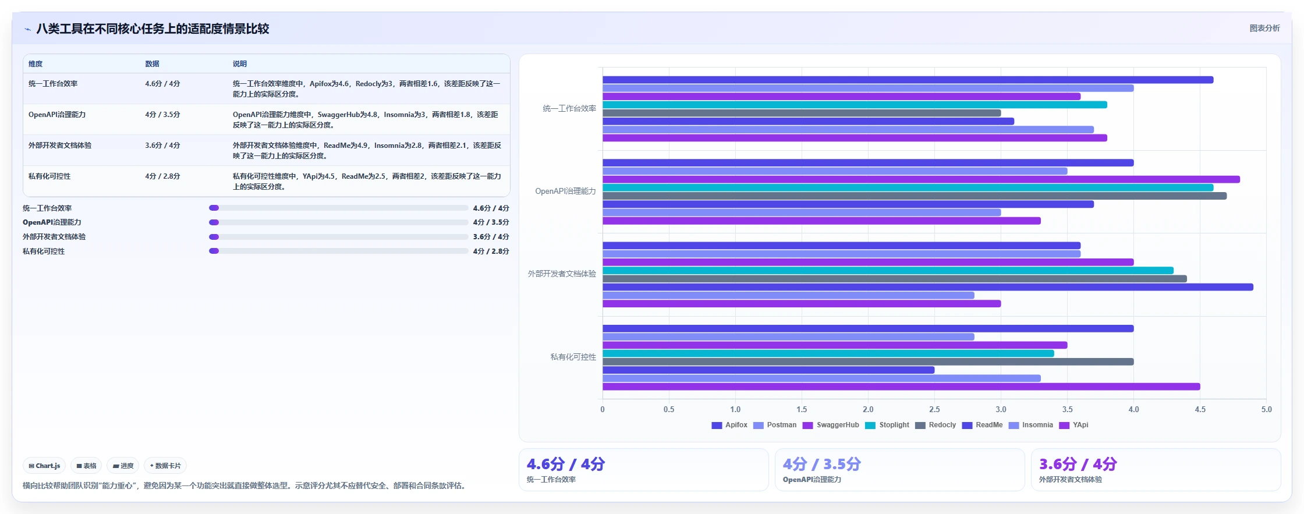Click the 进度 tag chip
The height and width of the screenshot is (514, 1304).
coord(123,466)
